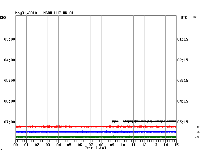This screenshot has width=201, height=153.
Task: Click the long black trace from minute 10 onward
Action: (150, 121)
